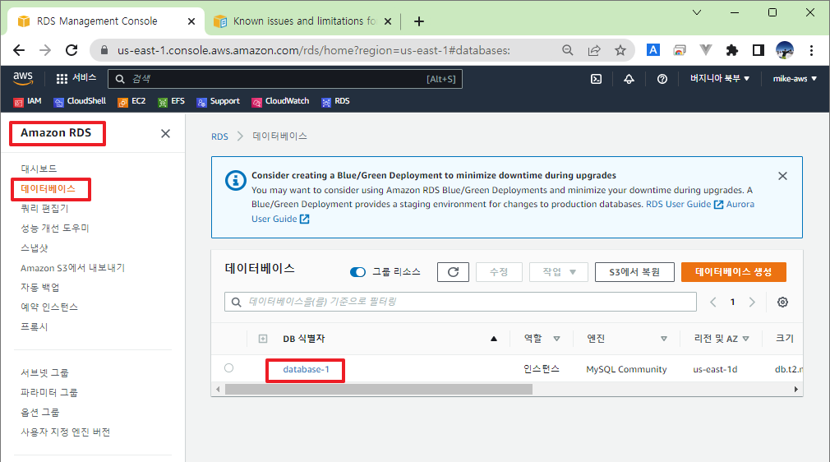Image resolution: width=830 pixels, height=462 pixels.
Task: Open EFS shortcut in favorites bar
Action: pos(171,101)
